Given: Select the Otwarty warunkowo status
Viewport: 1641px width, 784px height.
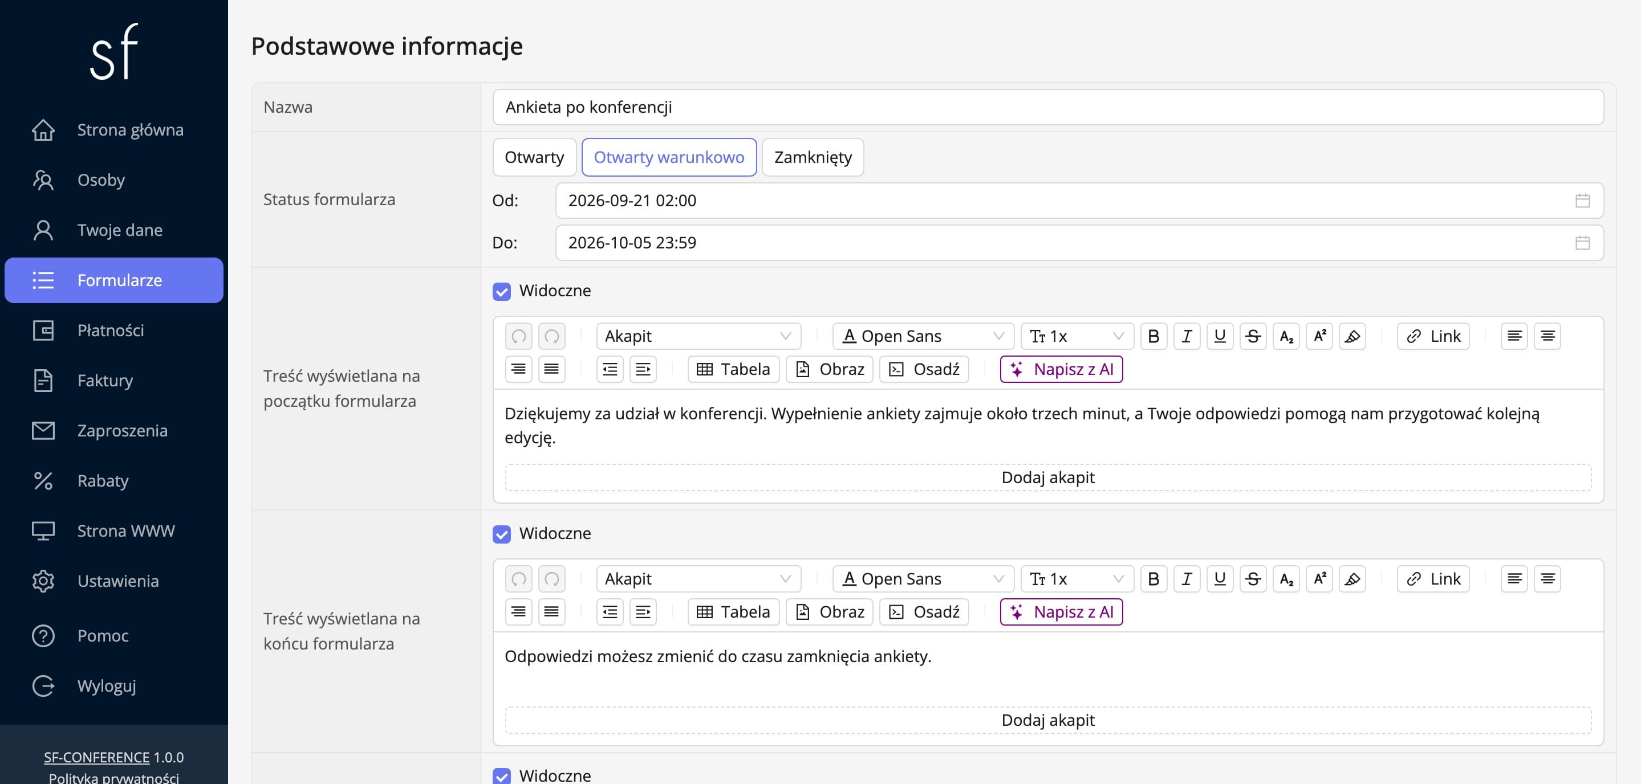Looking at the screenshot, I should point(669,157).
